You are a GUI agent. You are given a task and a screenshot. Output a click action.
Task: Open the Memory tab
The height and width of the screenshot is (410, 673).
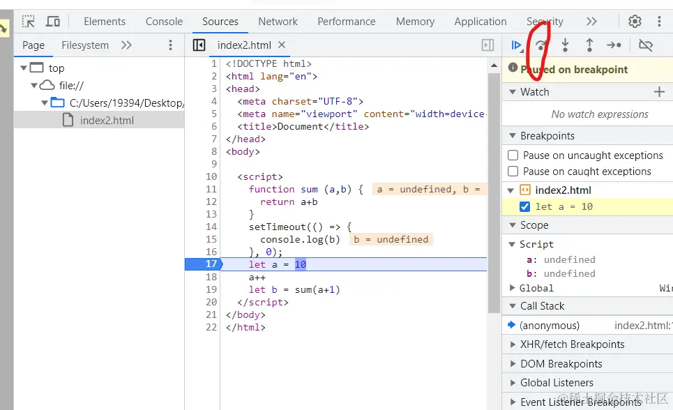[x=415, y=22]
